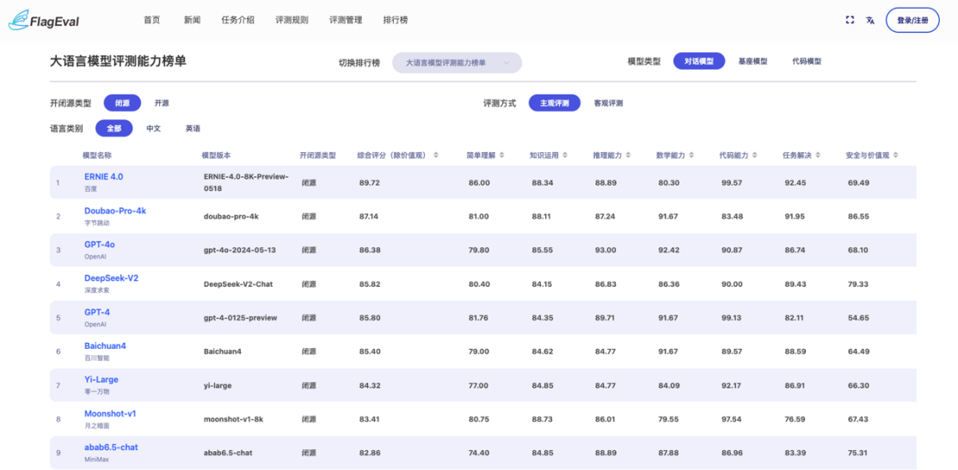The width and height of the screenshot is (958, 470).
Task: Go to 评测规则 navigation item
Action: pyautogui.click(x=292, y=20)
